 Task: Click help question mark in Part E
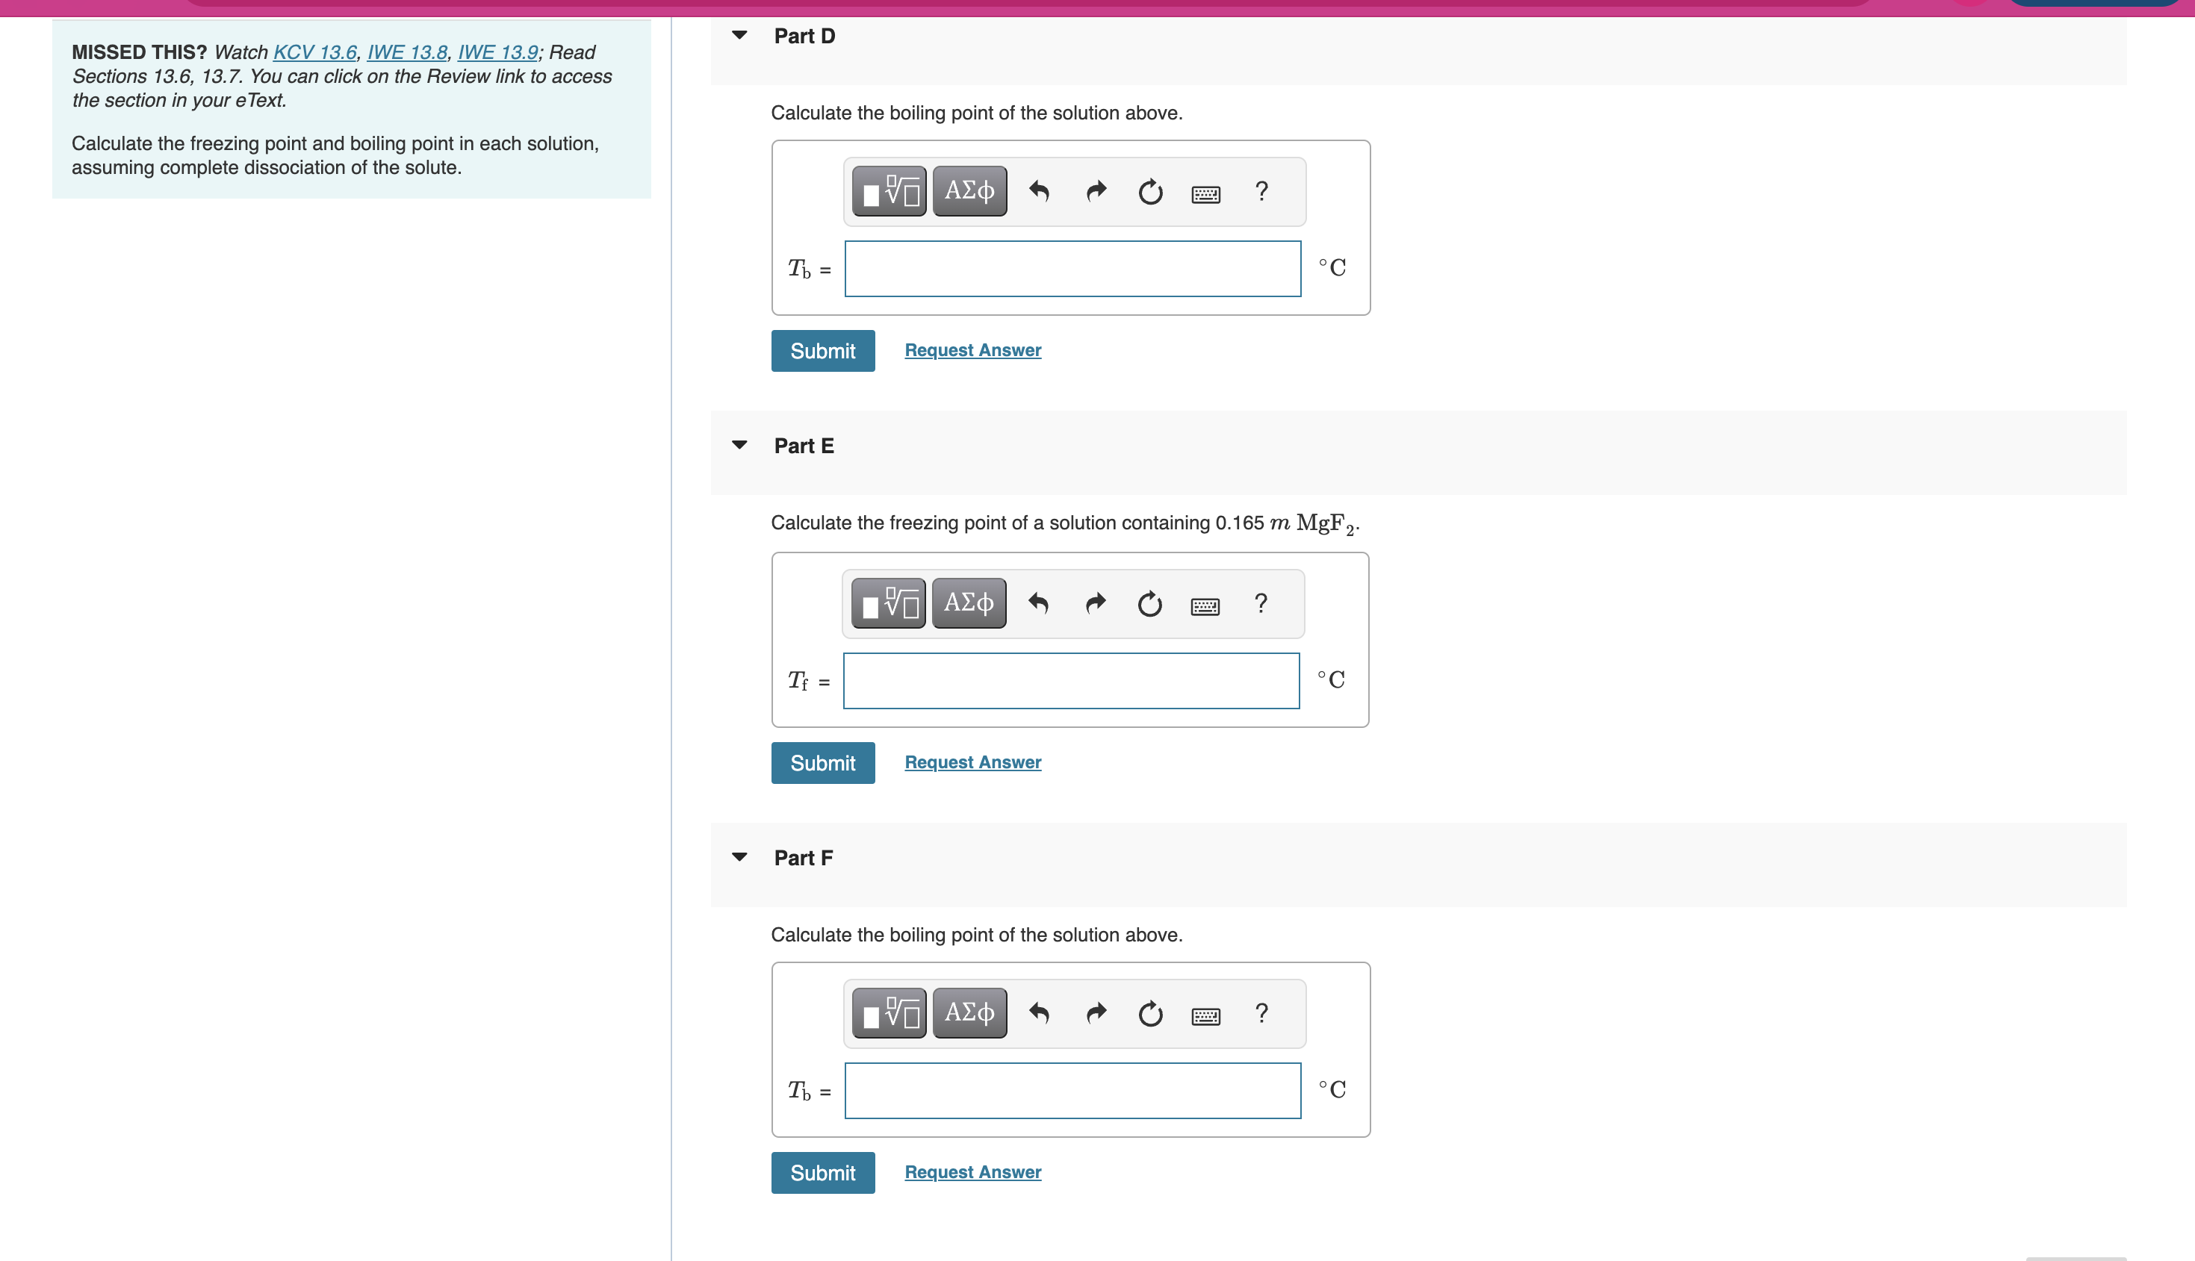(x=1261, y=603)
